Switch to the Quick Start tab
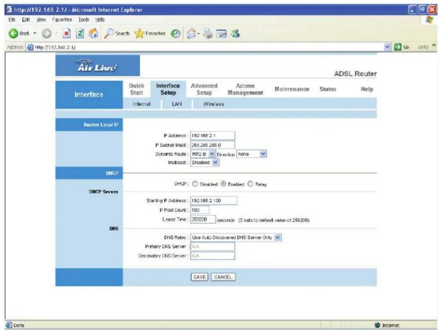Viewport: 439px width, 330px height. 136,89
